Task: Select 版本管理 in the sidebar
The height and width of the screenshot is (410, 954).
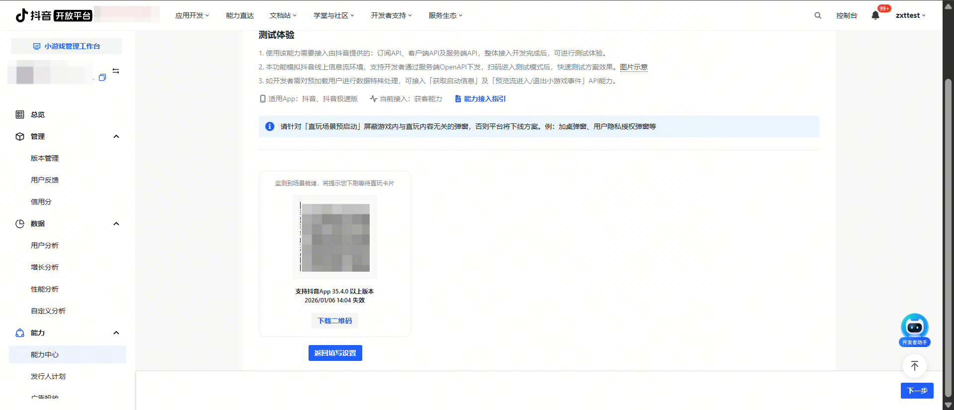Action: [x=45, y=158]
